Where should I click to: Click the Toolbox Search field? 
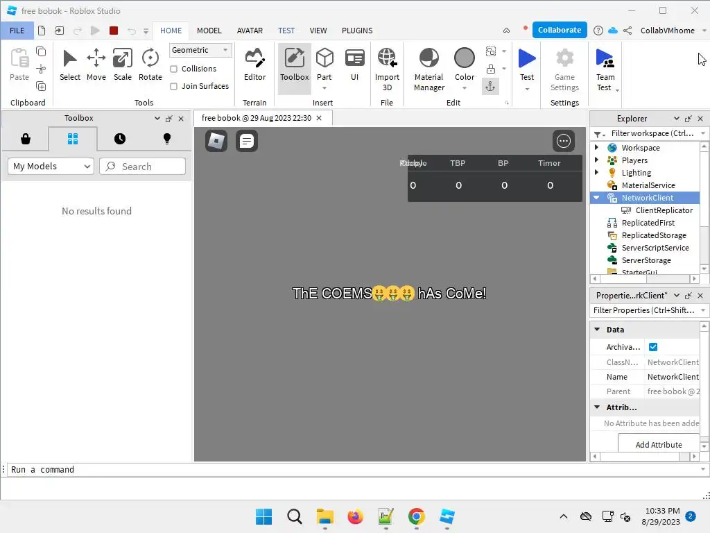click(x=142, y=167)
